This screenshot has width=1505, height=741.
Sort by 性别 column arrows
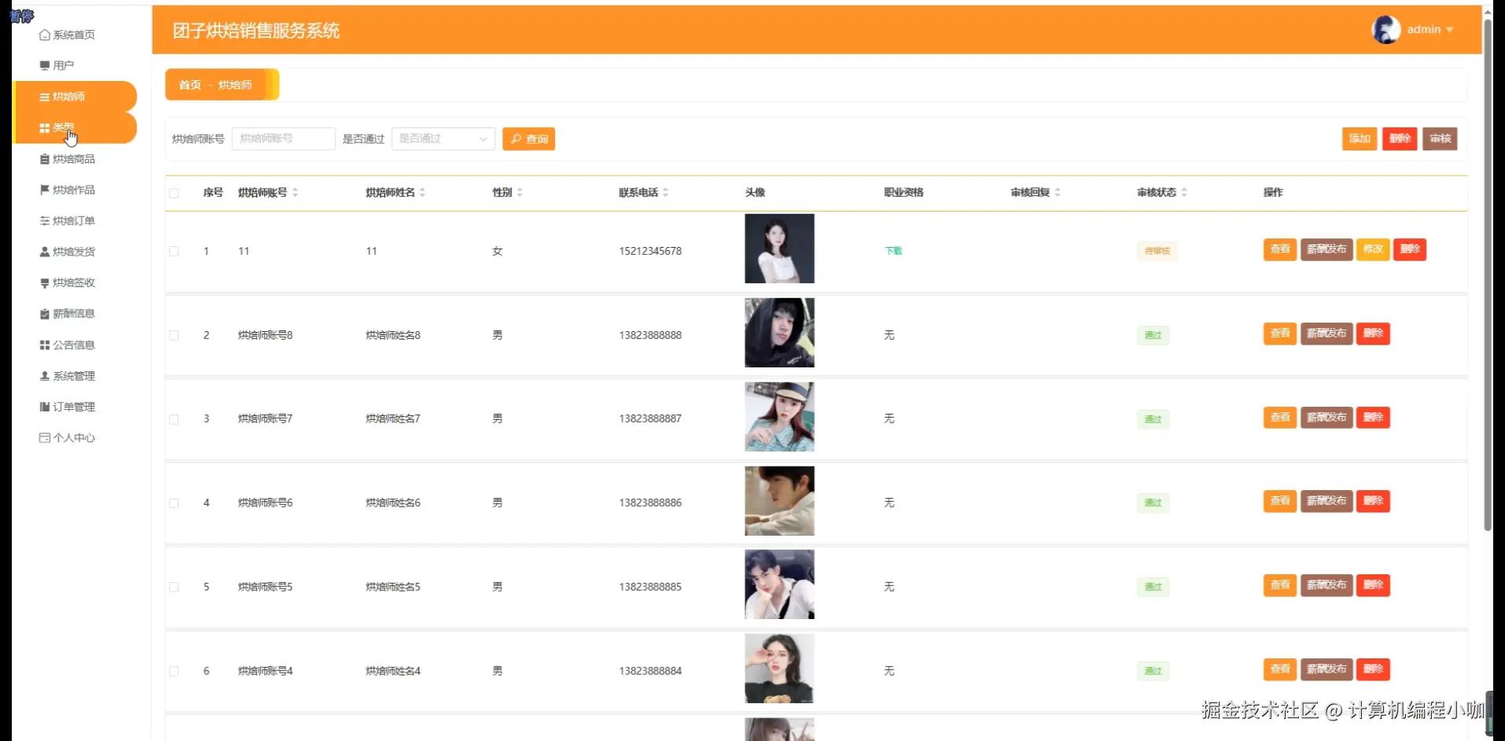pos(520,193)
